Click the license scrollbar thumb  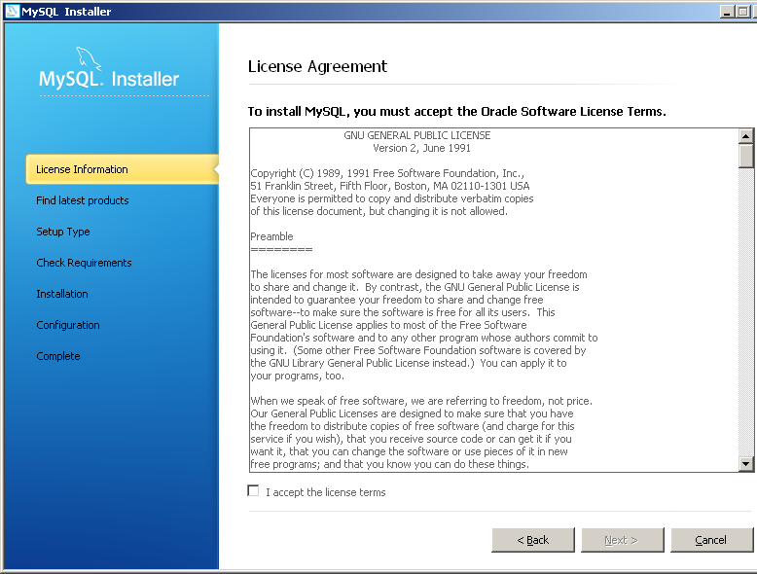click(x=746, y=156)
